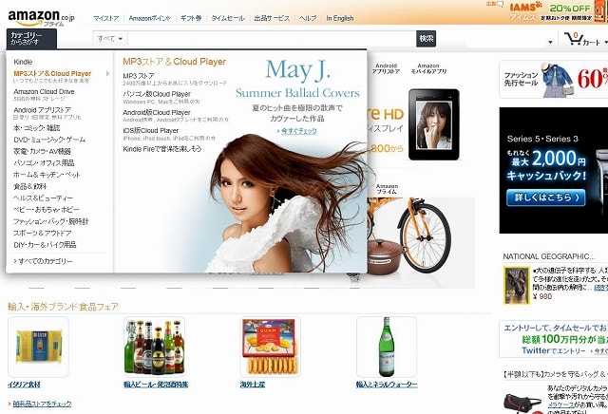Screen dimensions: 608x414
Task: Open iOS版Cloud Player entry
Action: click(x=151, y=131)
